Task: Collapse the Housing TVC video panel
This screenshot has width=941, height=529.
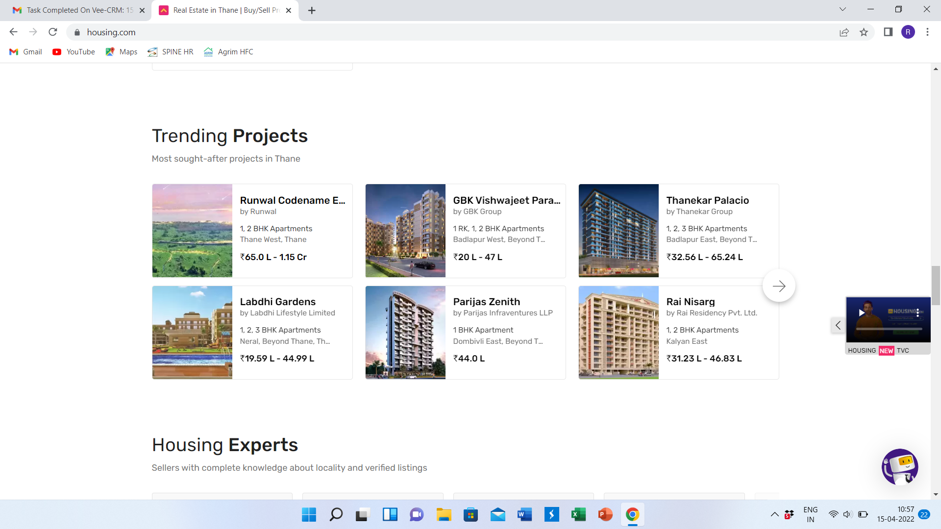Action: tap(838, 325)
